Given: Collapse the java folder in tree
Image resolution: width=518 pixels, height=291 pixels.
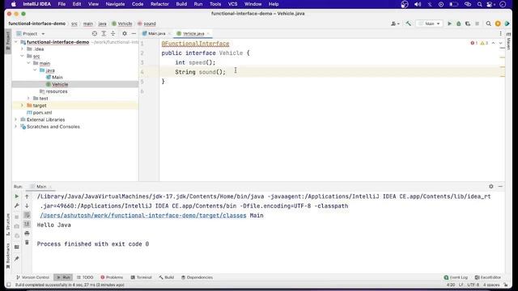Looking at the screenshot, I should click(x=35, y=70).
